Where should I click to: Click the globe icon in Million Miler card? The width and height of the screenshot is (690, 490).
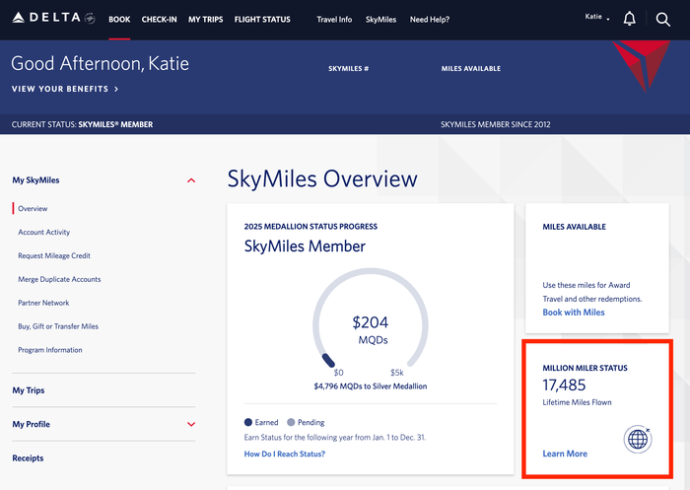click(x=638, y=439)
